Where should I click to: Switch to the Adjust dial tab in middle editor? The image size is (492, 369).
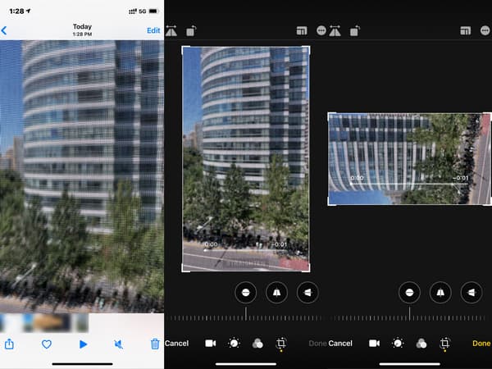click(x=234, y=343)
